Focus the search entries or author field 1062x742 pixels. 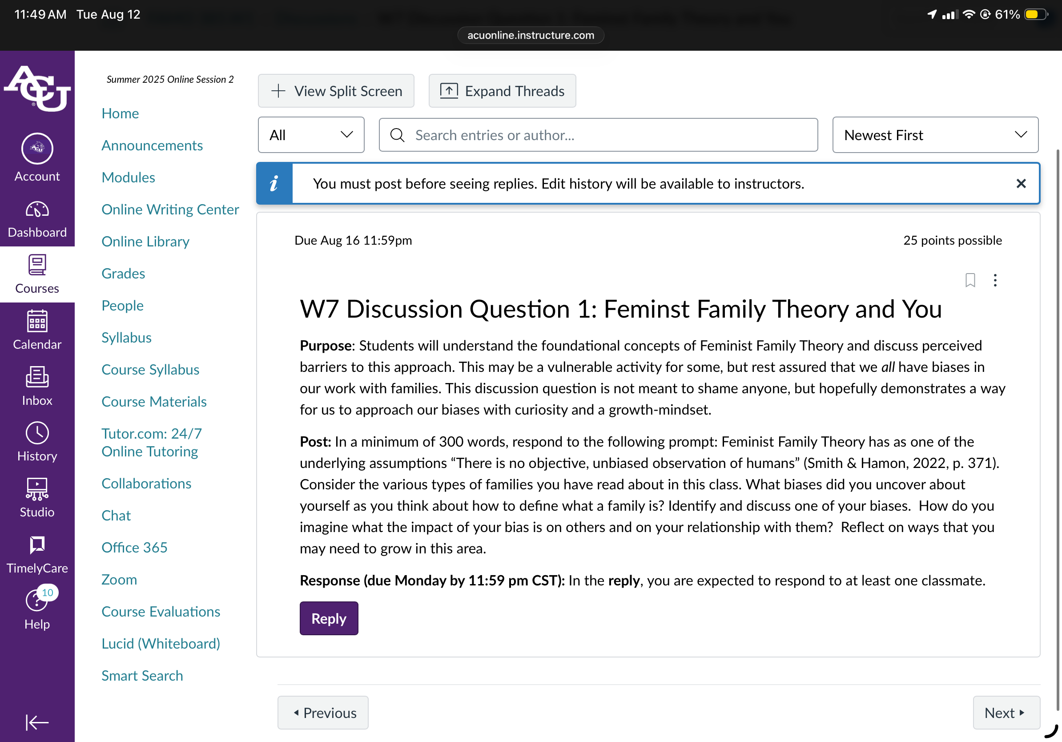pos(598,135)
